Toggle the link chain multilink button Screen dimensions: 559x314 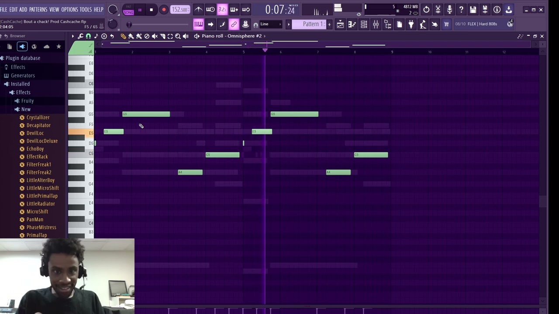pyautogui.click(x=234, y=24)
